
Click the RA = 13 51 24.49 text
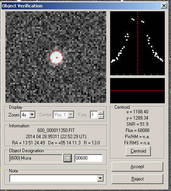(28, 143)
